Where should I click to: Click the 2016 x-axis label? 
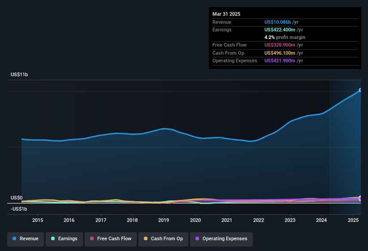coord(69,220)
